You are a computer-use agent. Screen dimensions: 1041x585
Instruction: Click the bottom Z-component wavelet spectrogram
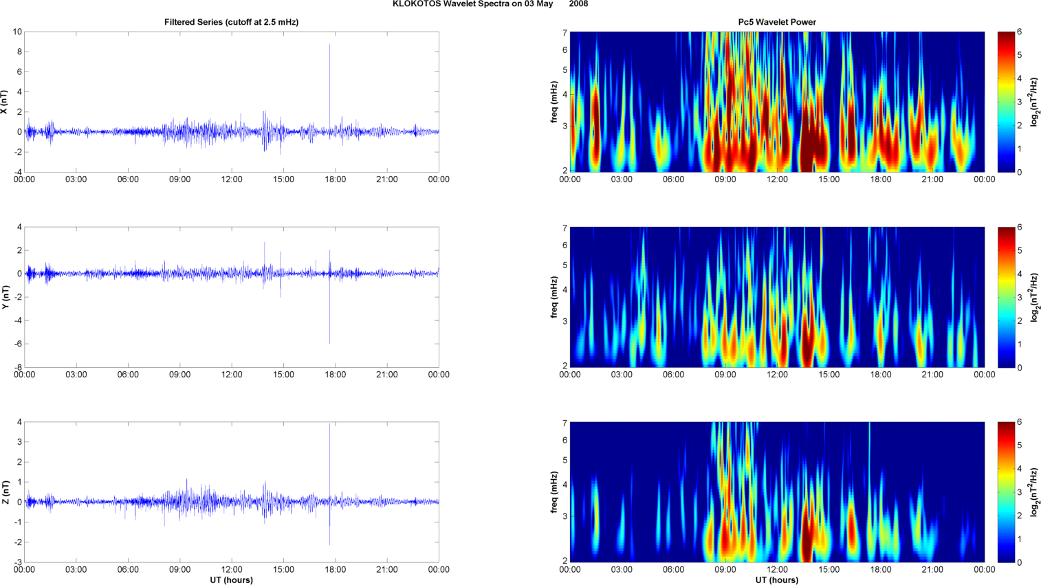point(777,492)
